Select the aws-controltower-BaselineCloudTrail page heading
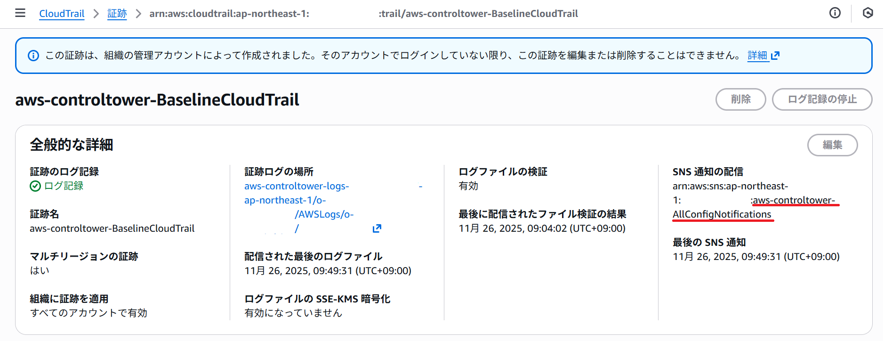 (157, 100)
